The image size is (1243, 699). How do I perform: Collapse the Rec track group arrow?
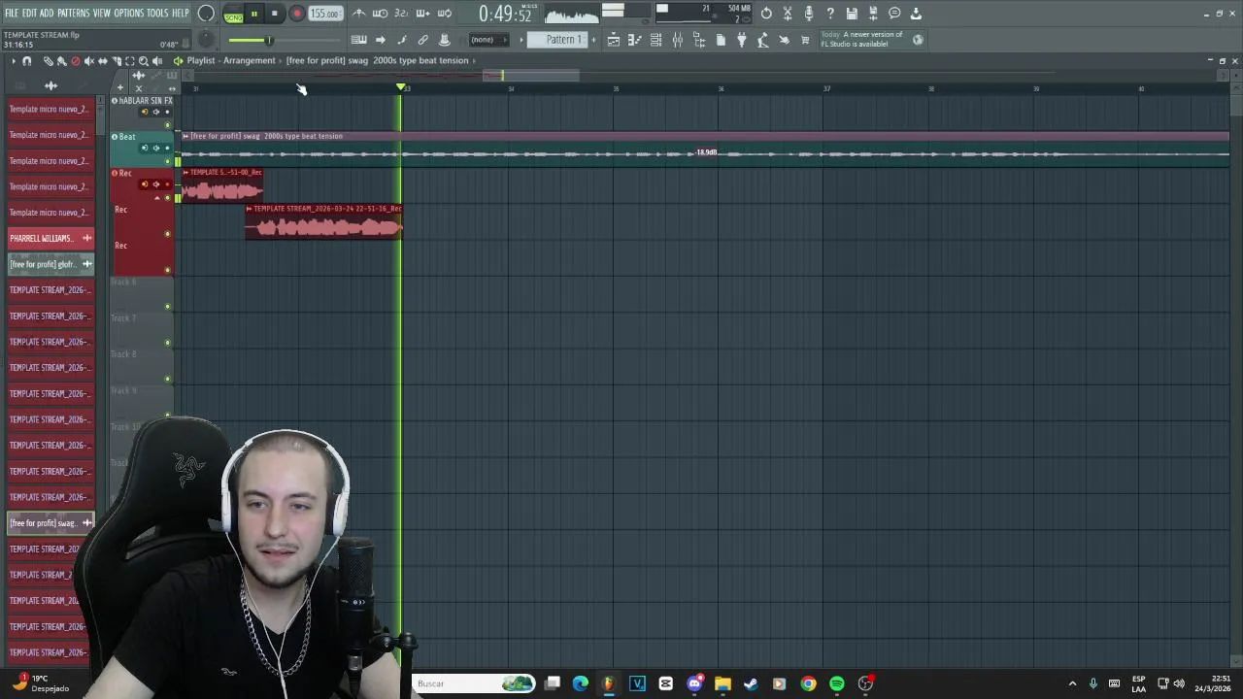157,198
